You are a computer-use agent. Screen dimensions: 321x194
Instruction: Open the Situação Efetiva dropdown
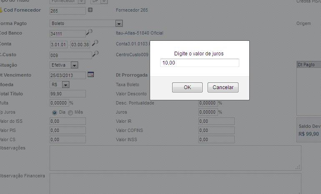(74, 65)
